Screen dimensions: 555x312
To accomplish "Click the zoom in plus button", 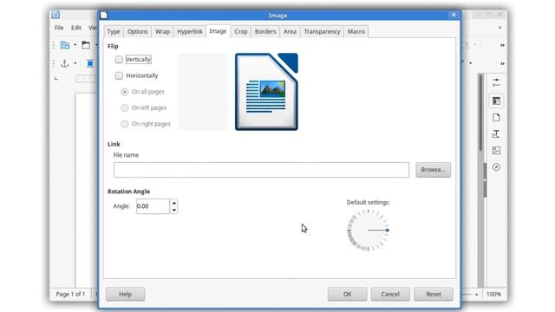I will coord(477,295).
